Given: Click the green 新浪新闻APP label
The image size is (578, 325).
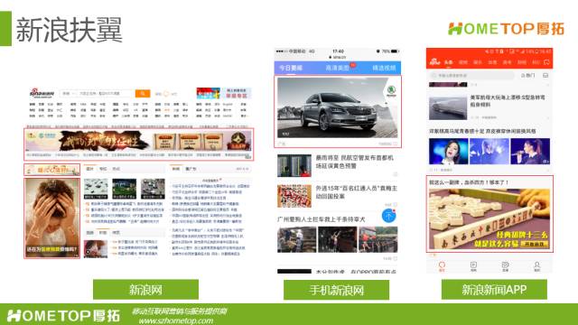Looking at the screenshot, I should coord(494,290).
